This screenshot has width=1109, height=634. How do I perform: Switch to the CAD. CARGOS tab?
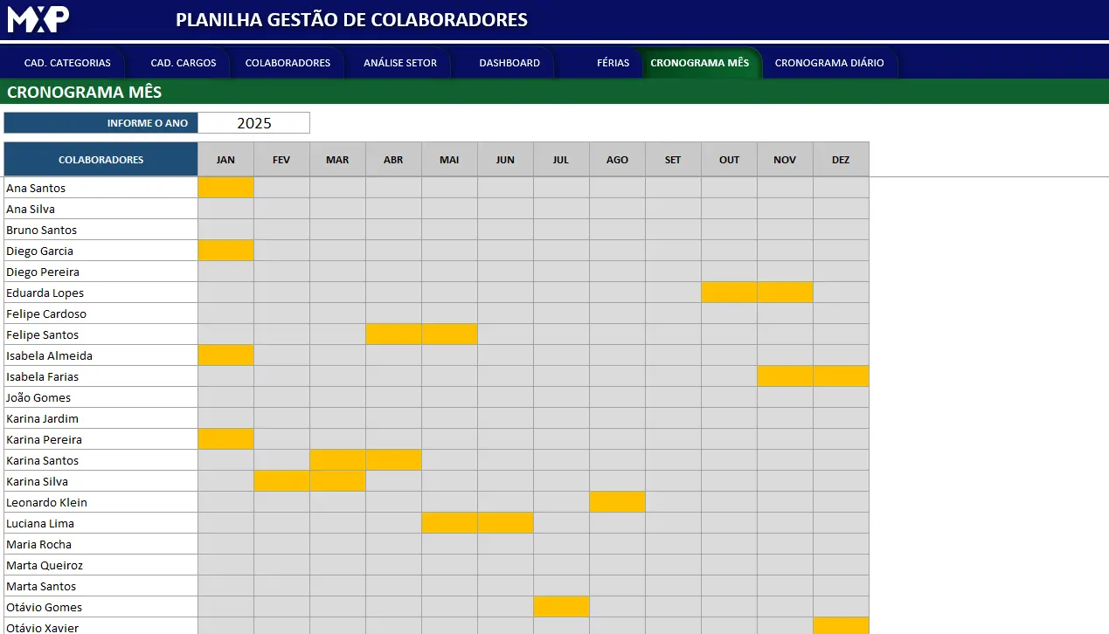point(184,63)
